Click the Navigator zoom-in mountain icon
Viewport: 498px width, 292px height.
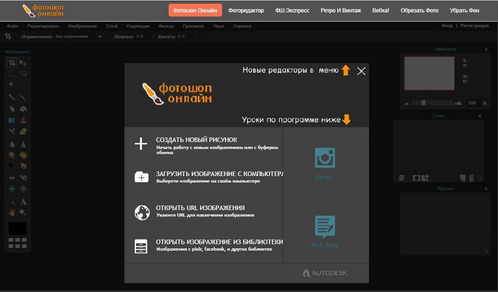coord(458,103)
